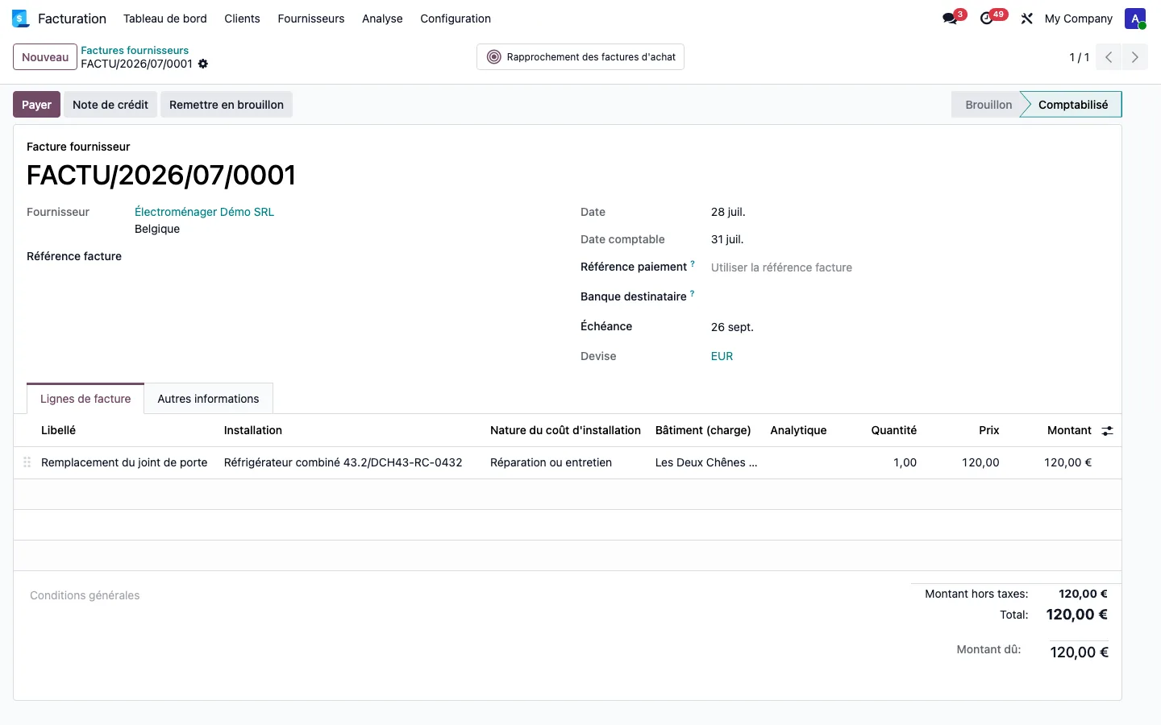
Task: Click the Référence paiement input field
Action: (x=908, y=267)
